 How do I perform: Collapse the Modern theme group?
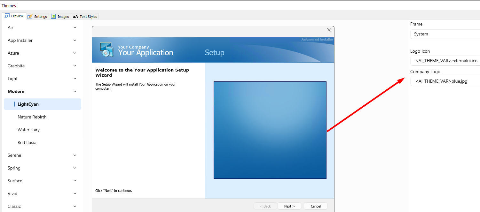point(75,91)
